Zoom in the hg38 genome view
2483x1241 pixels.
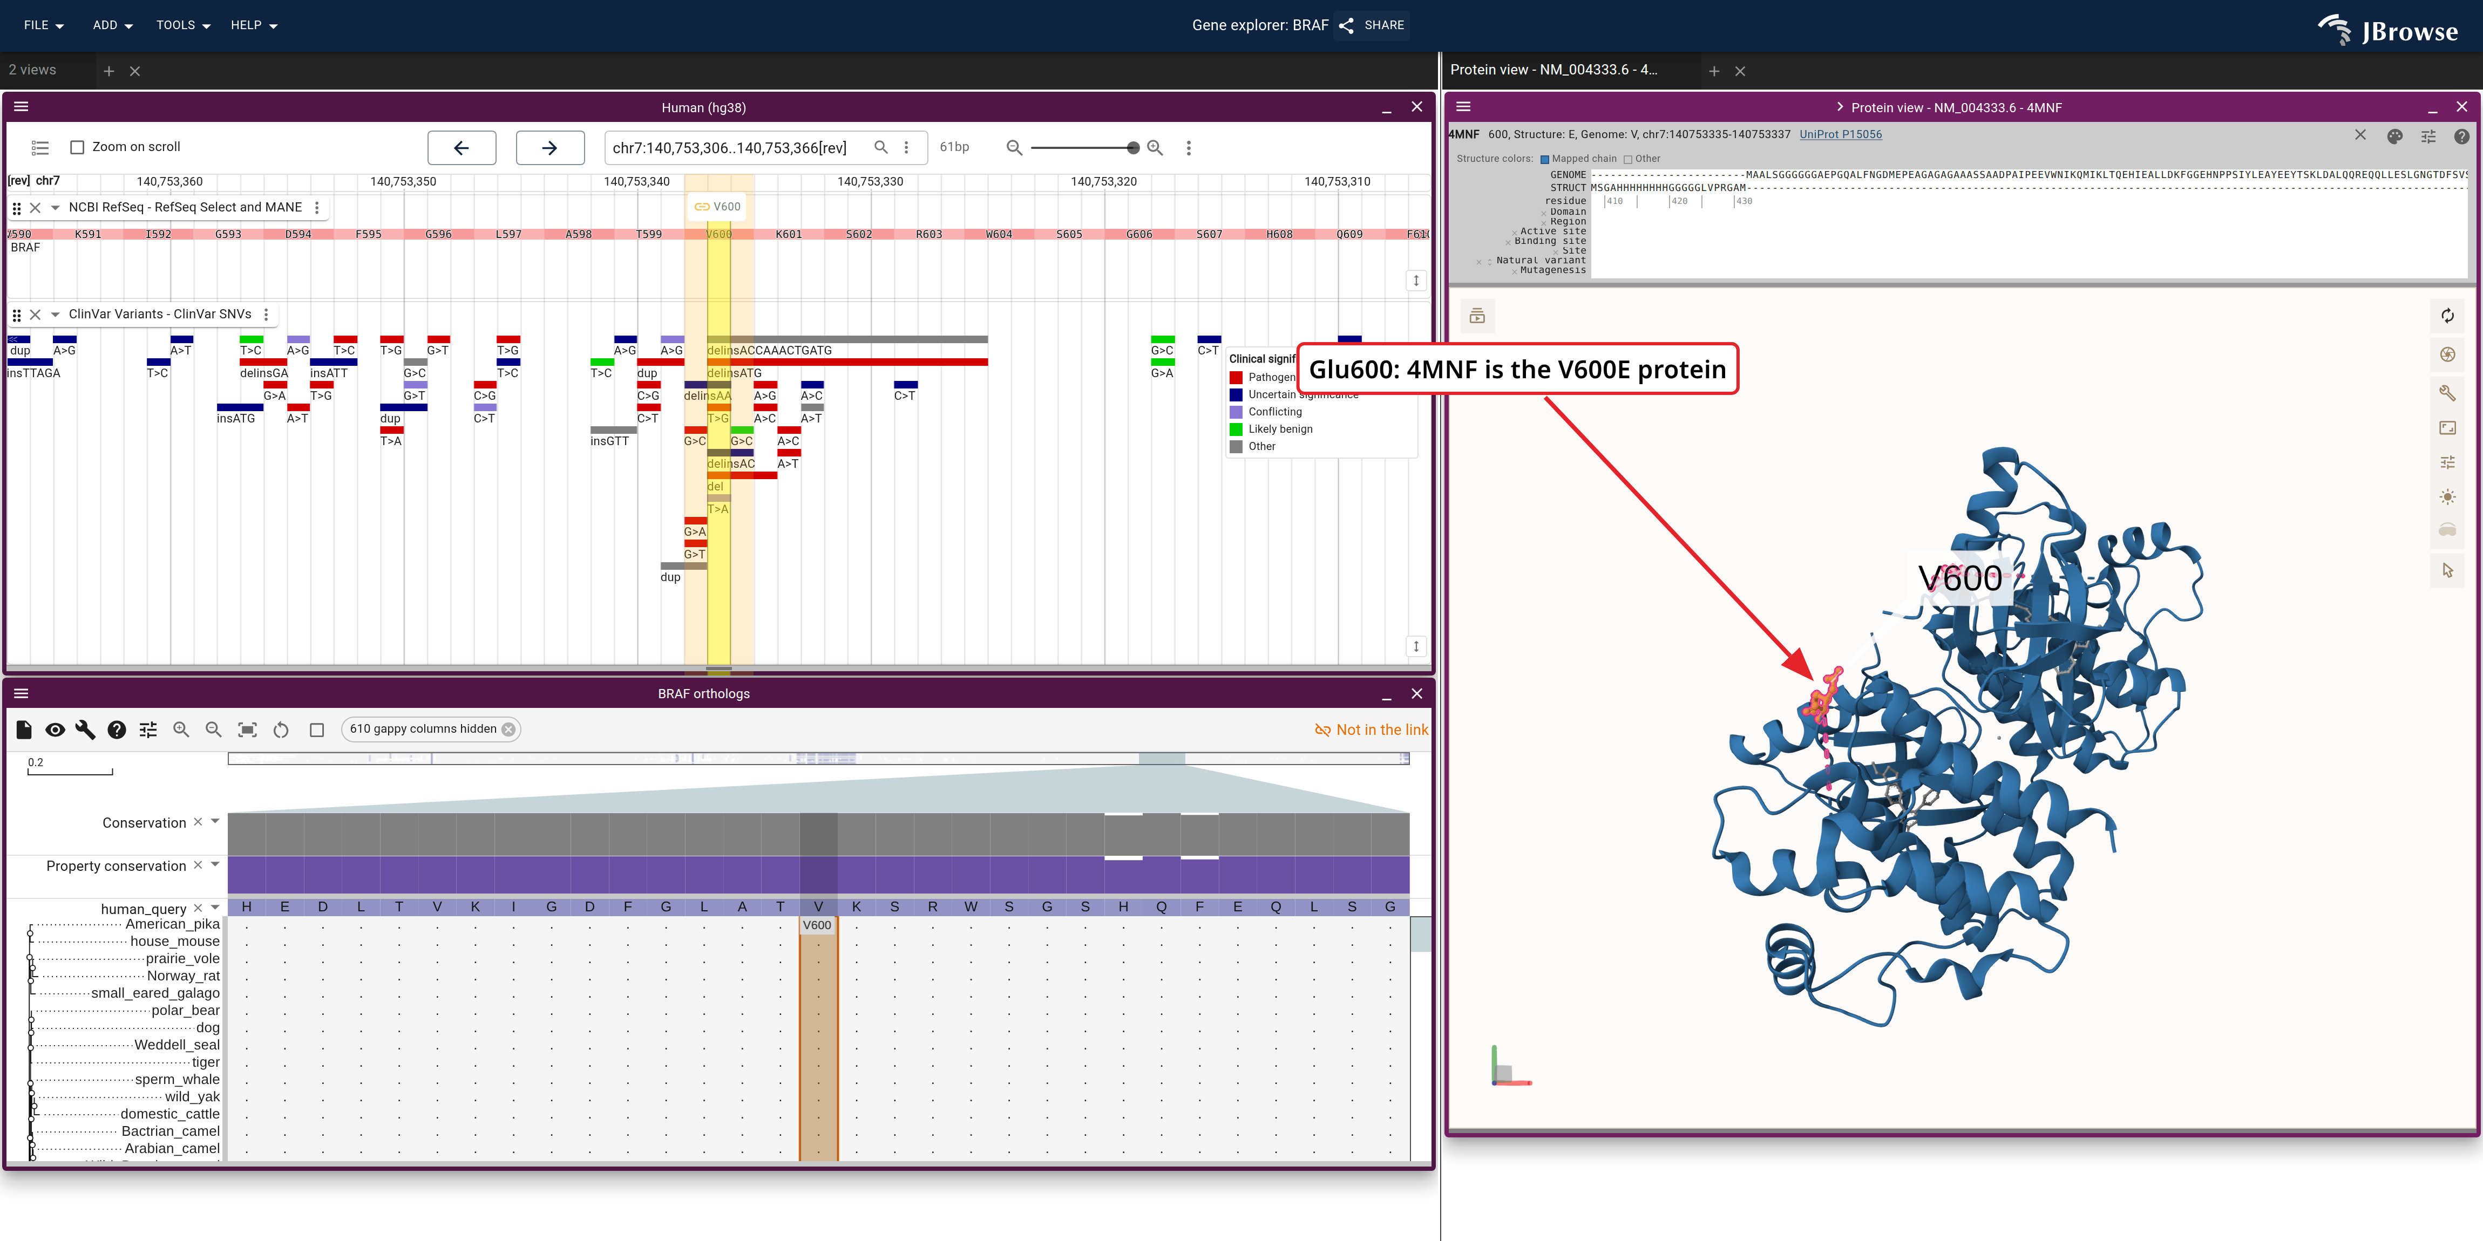pyautogui.click(x=1155, y=147)
